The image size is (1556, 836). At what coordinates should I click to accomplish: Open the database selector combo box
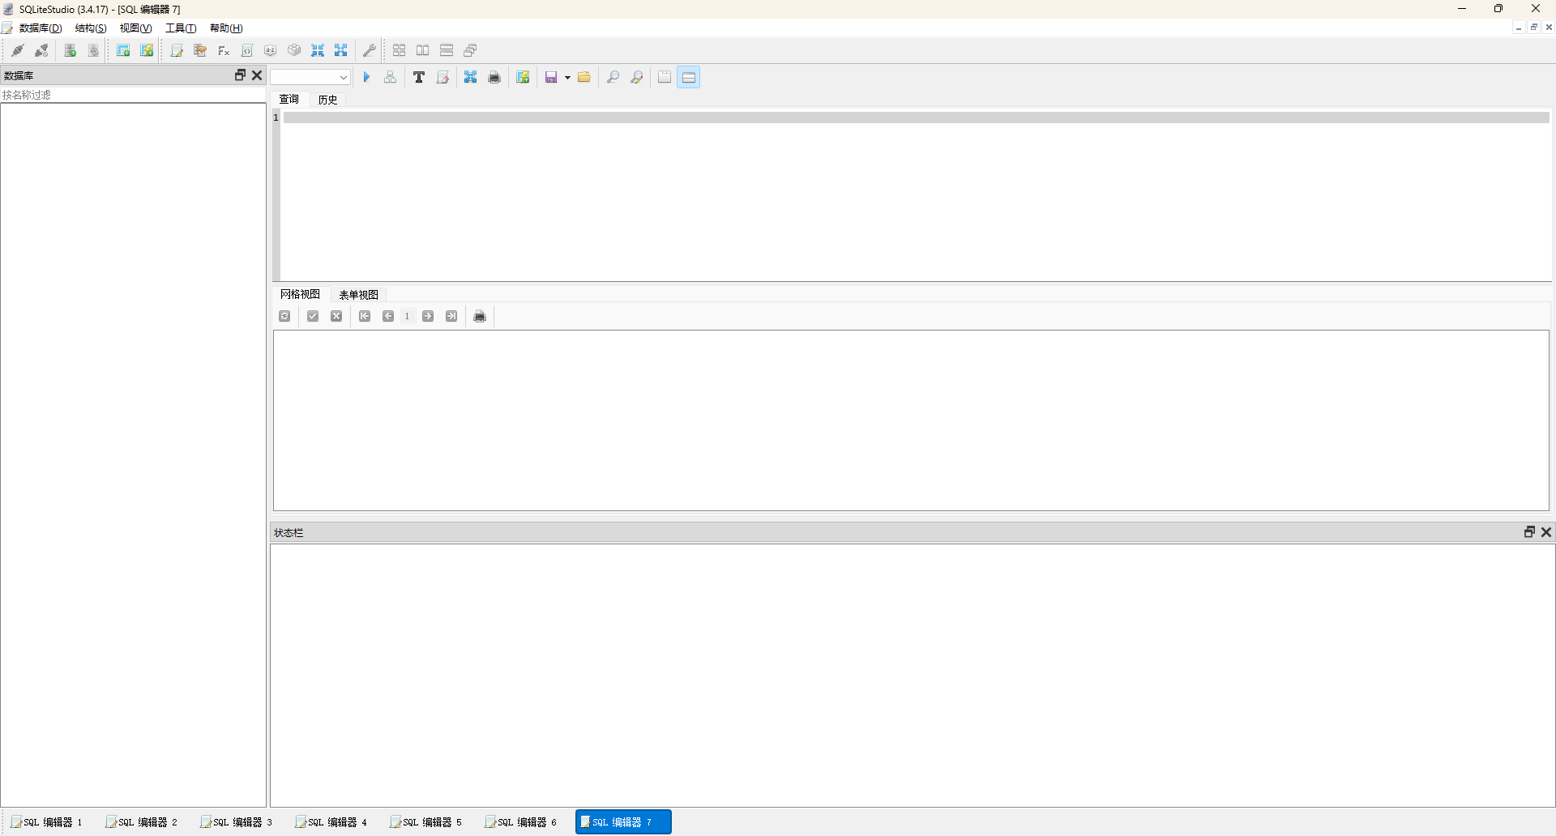tap(310, 77)
